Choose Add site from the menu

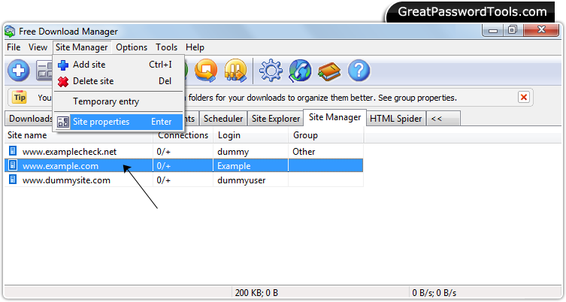click(119, 65)
